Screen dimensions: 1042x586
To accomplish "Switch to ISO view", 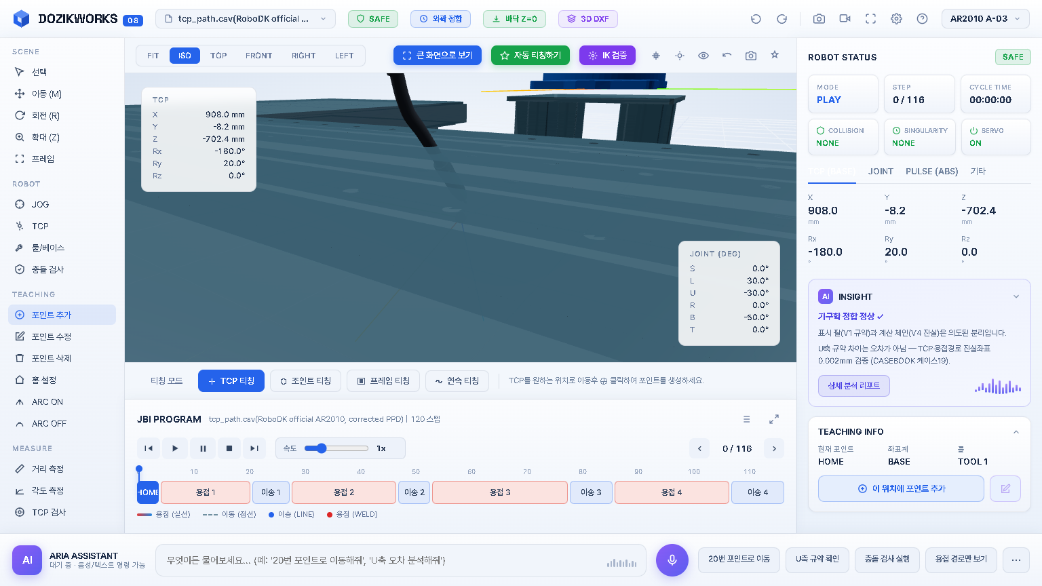I will point(185,56).
